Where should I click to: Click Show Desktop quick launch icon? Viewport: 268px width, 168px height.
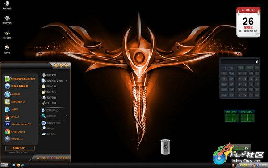pos(14,165)
